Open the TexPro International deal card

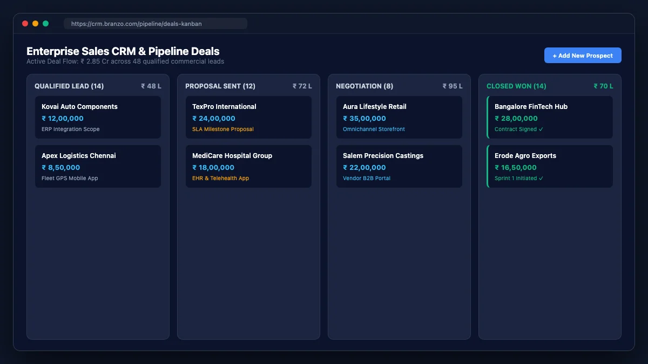coord(248,118)
